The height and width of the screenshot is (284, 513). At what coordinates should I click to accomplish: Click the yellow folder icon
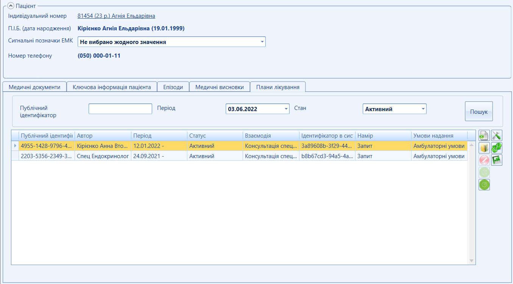(x=484, y=148)
